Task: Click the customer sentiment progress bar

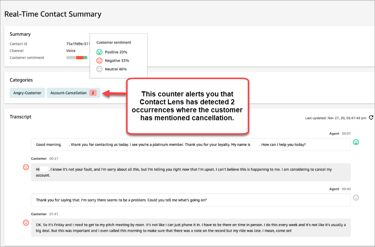Action: [77, 57]
